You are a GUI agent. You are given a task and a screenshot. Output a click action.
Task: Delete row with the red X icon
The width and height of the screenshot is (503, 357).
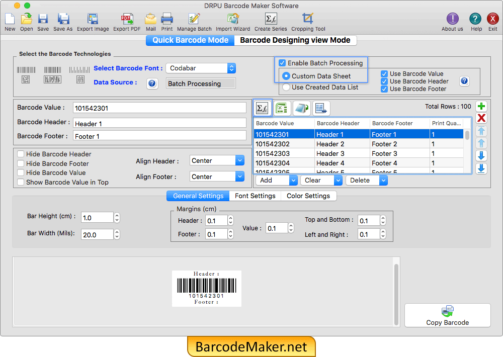pyautogui.click(x=481, y=118)
